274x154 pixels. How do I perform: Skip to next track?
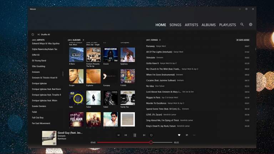click(144, 135)
